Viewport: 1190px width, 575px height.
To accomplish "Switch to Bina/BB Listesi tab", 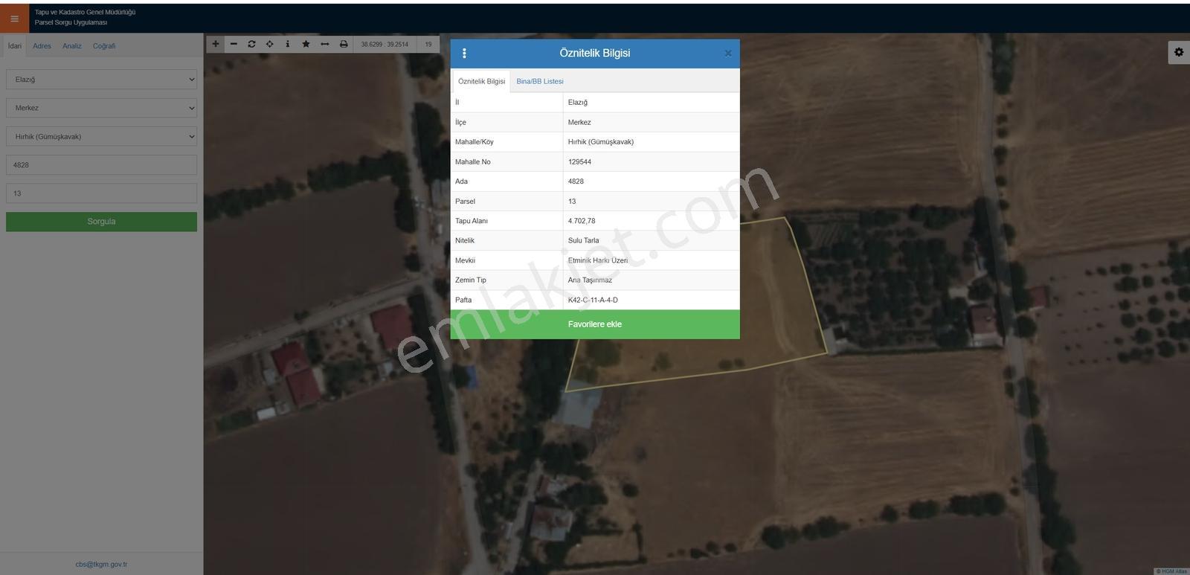I will (540, 81).
